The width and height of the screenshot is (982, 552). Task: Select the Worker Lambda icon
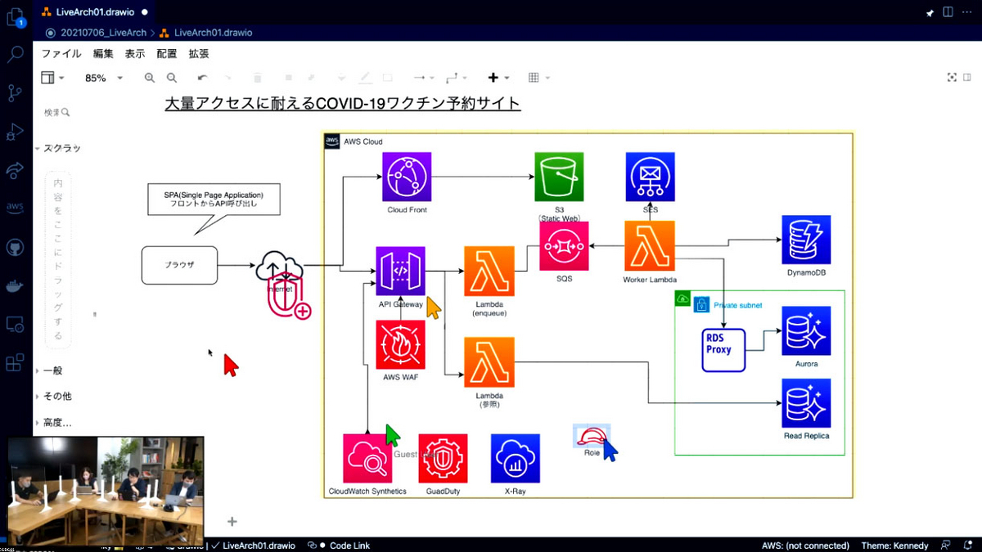pyautogui.click(x=650, y=246)
